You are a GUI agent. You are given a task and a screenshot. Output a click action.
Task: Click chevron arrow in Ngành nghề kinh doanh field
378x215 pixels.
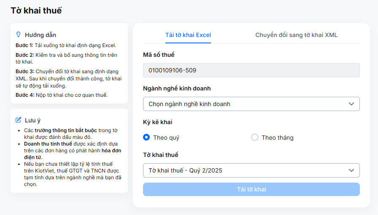[351, 104]
